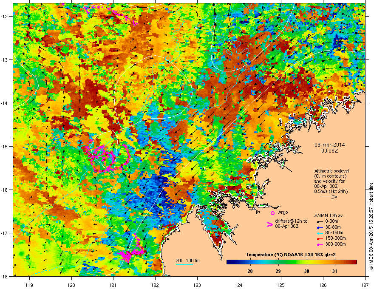Click the latitude axis label -12
This screenshot has width=374, height=289.
tap(5, 17)
